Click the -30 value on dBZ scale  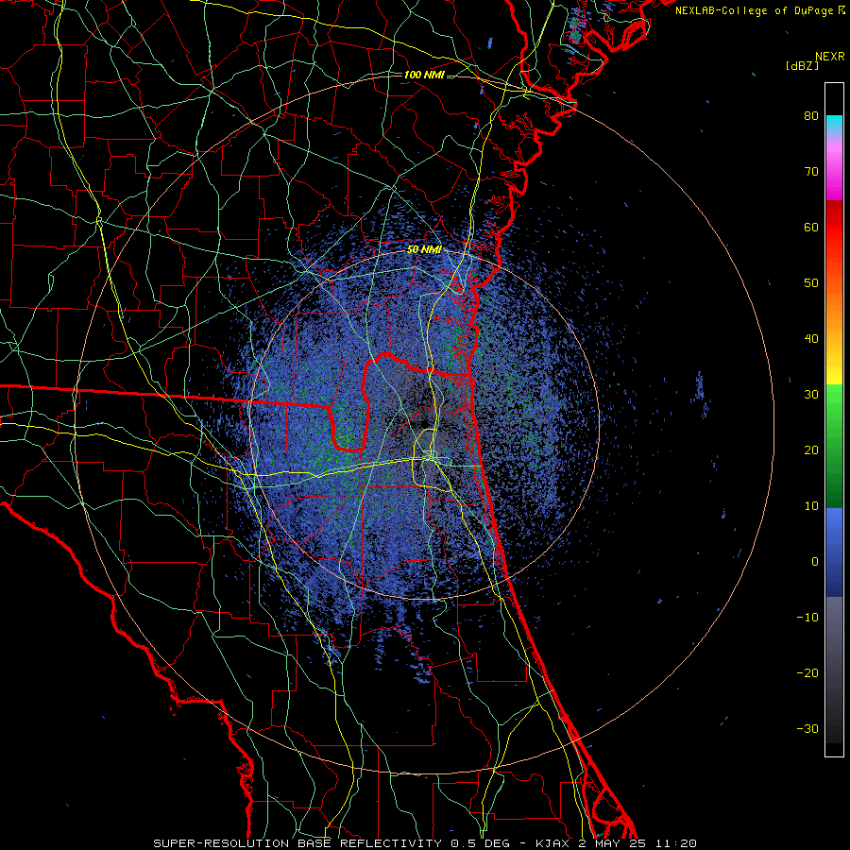click(x=807, y=729)
